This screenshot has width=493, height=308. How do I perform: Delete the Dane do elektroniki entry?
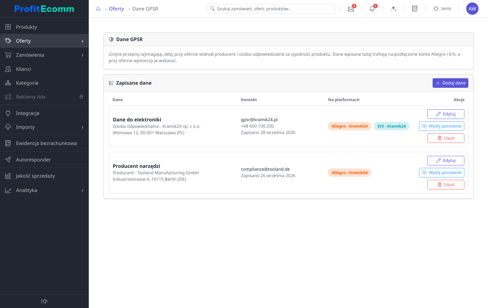445,138
